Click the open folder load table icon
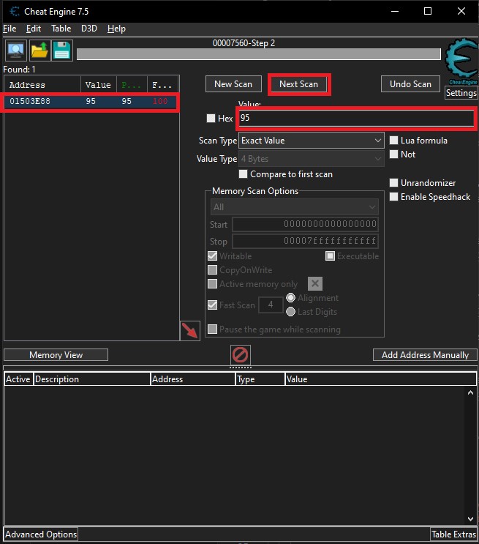The image size is (479, 544). 39,51
